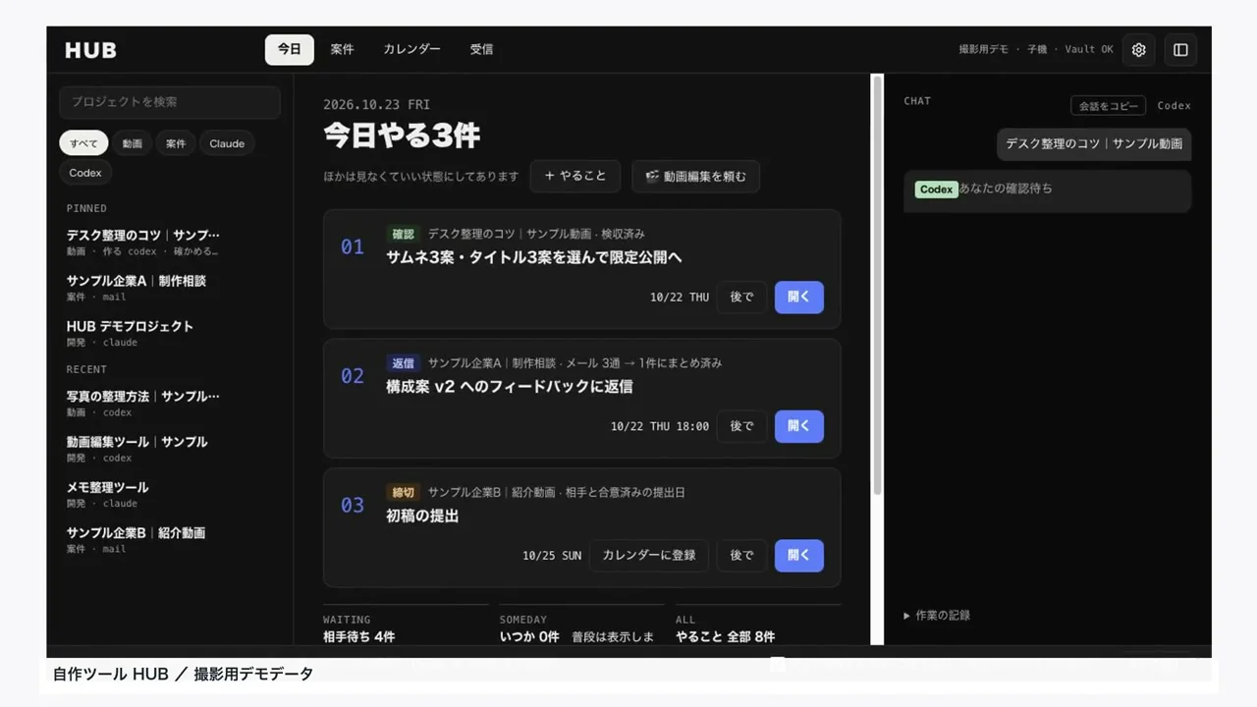Viewport: 1257px width, 707px height.
Task: Click the デスク整理のコツ｜サンプル動画 chat bubble
Action: tap(1094, 143)
